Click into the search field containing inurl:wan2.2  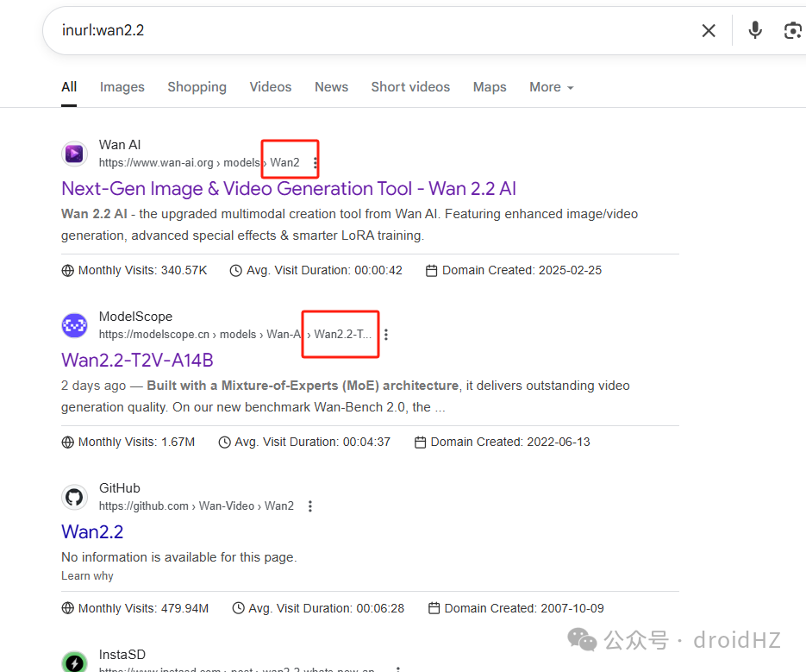370,30
